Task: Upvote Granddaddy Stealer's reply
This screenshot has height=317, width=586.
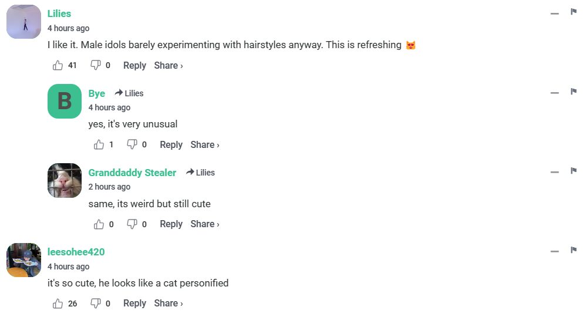Action: (x=99, y=224)
